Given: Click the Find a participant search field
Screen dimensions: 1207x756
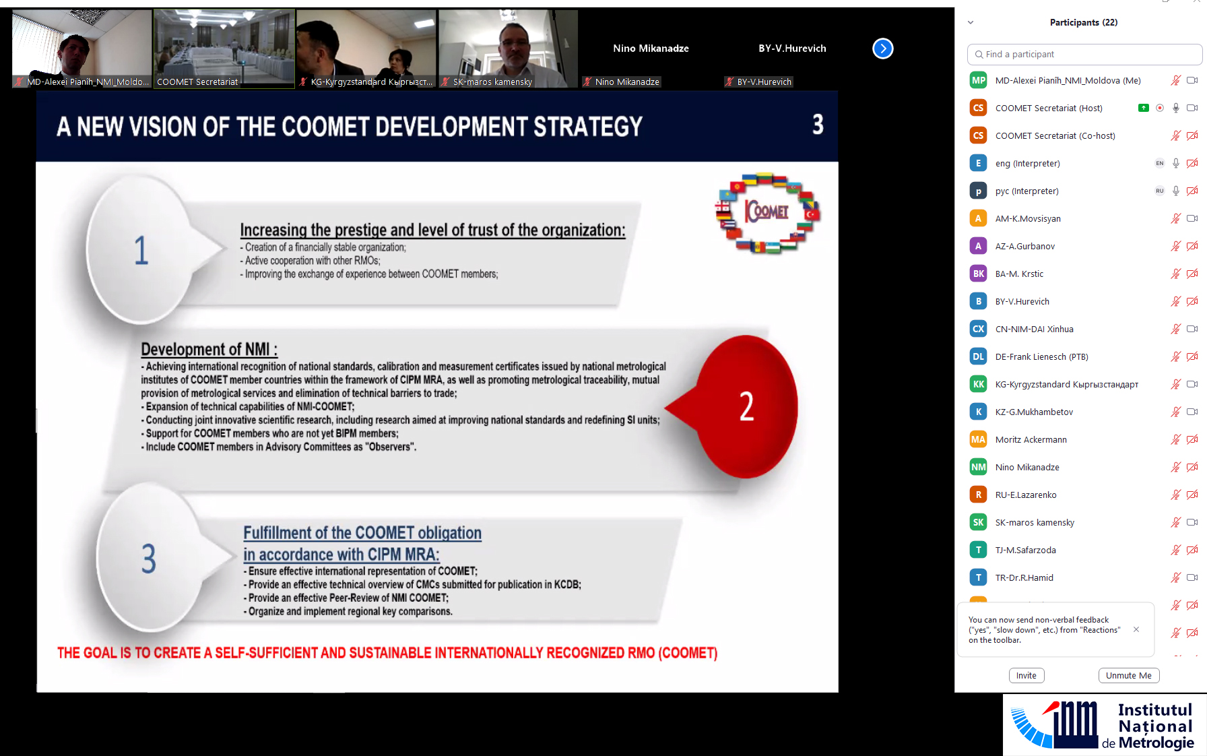Looking at the screenshot, I should point(1084,54).
